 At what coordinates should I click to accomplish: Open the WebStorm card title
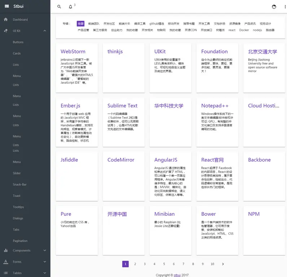tap(73, 52)
